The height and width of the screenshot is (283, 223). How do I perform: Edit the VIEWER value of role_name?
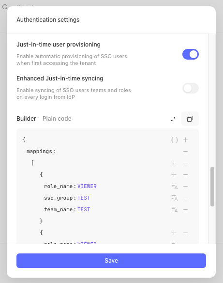87,186
